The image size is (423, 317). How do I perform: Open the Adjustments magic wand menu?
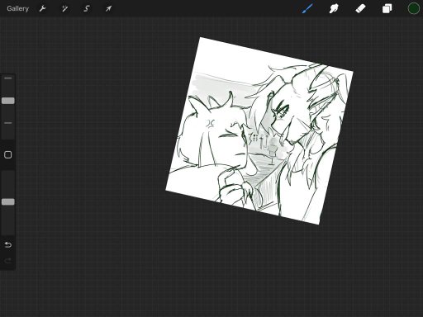tap(64, 9)
